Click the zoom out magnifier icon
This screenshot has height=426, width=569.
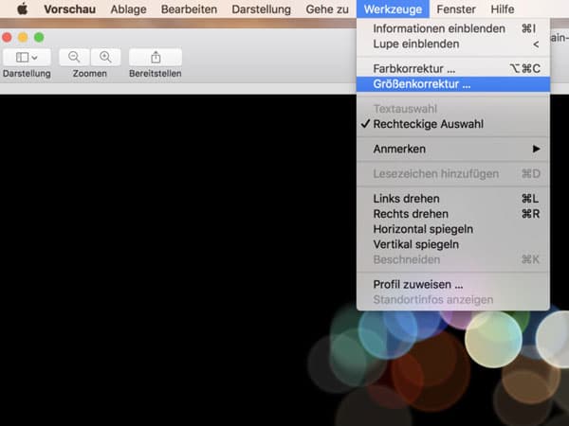pos(74,57)
